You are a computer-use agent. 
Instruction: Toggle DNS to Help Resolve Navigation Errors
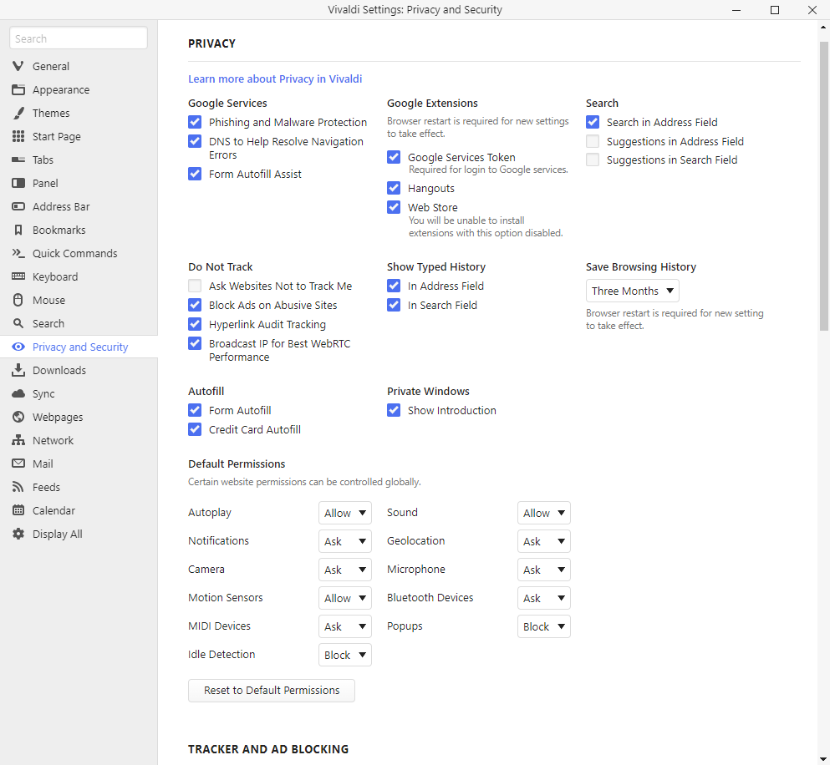coord(195,141)
